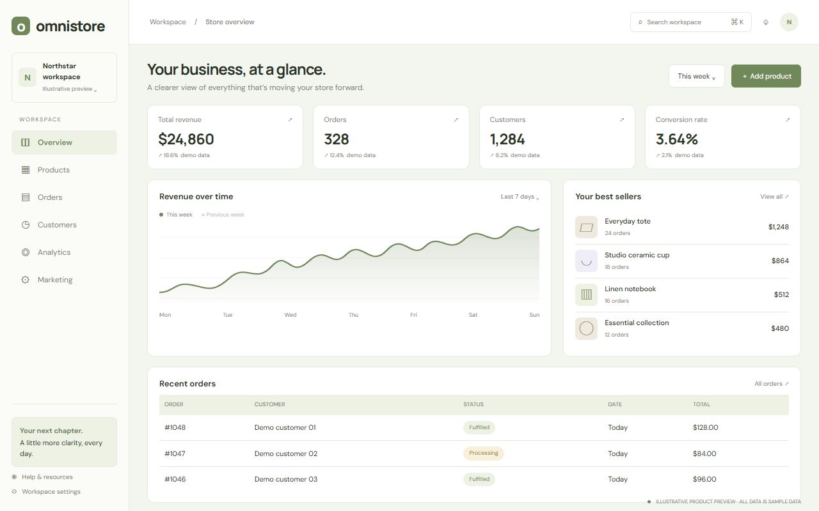Image resolution: width=819 pixels, height=511 pixels.
Task: Toggle This week chart legend
Action: pos(176,215)
